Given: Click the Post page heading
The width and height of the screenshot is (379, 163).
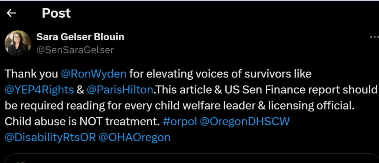Looking at the screenshot, I should [56, 13].
